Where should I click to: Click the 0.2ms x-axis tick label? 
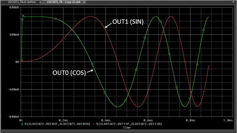pos(63,120)
